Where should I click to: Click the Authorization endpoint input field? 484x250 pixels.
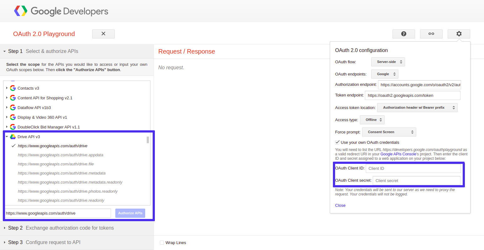pyautogui.click(x=419, y=85)
